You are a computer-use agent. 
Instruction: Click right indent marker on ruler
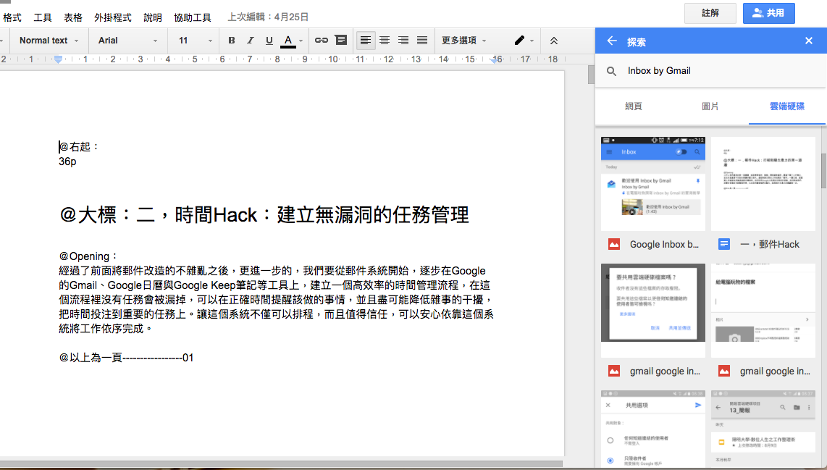[x=494, y=60]
